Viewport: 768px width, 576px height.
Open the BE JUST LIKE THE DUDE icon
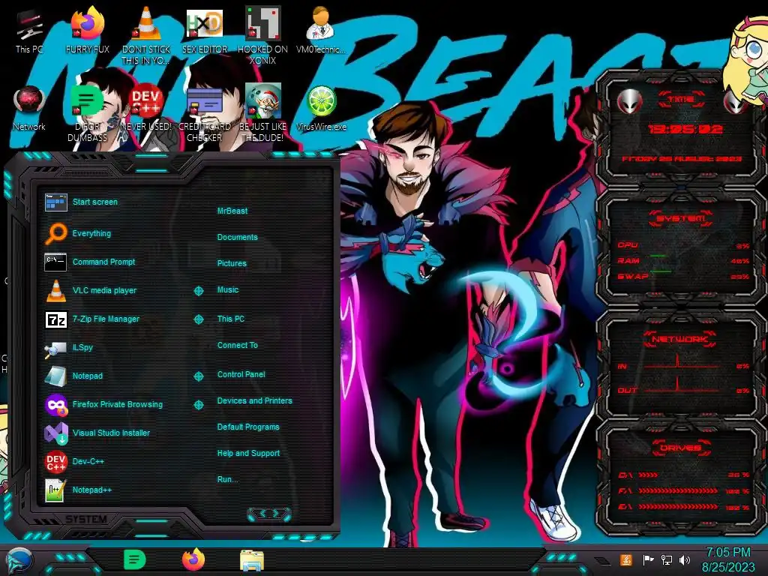[x=262, y=112]
